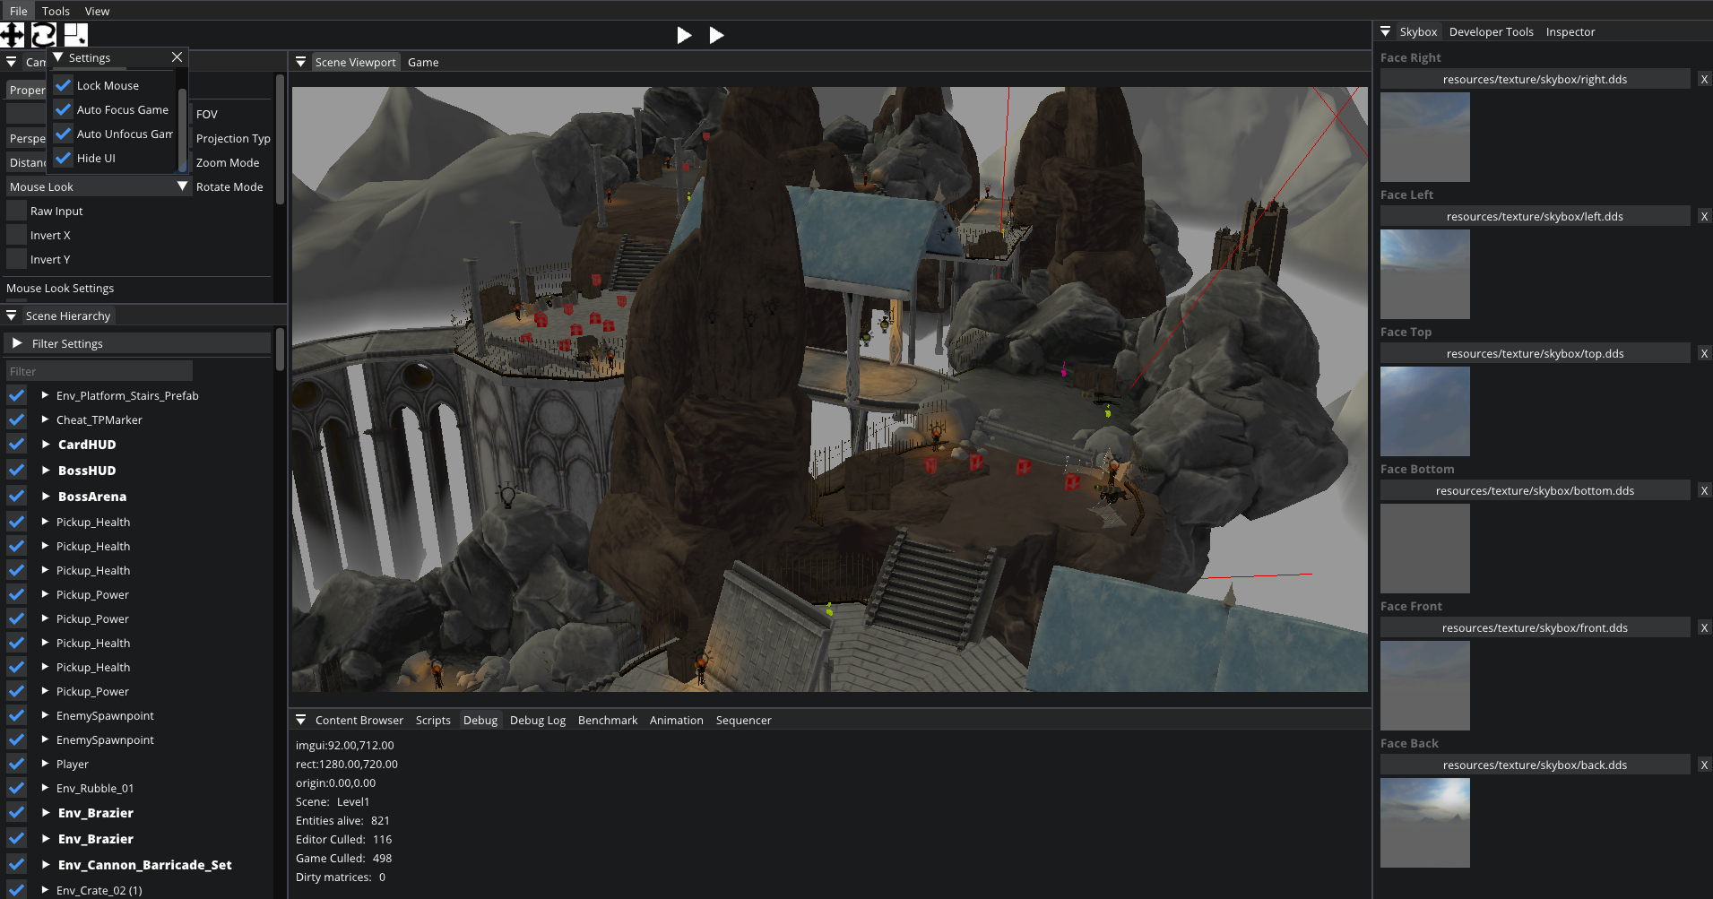
Task: Expand the Env_Cannon_Barricade_Set tree node
Action: 46,865
